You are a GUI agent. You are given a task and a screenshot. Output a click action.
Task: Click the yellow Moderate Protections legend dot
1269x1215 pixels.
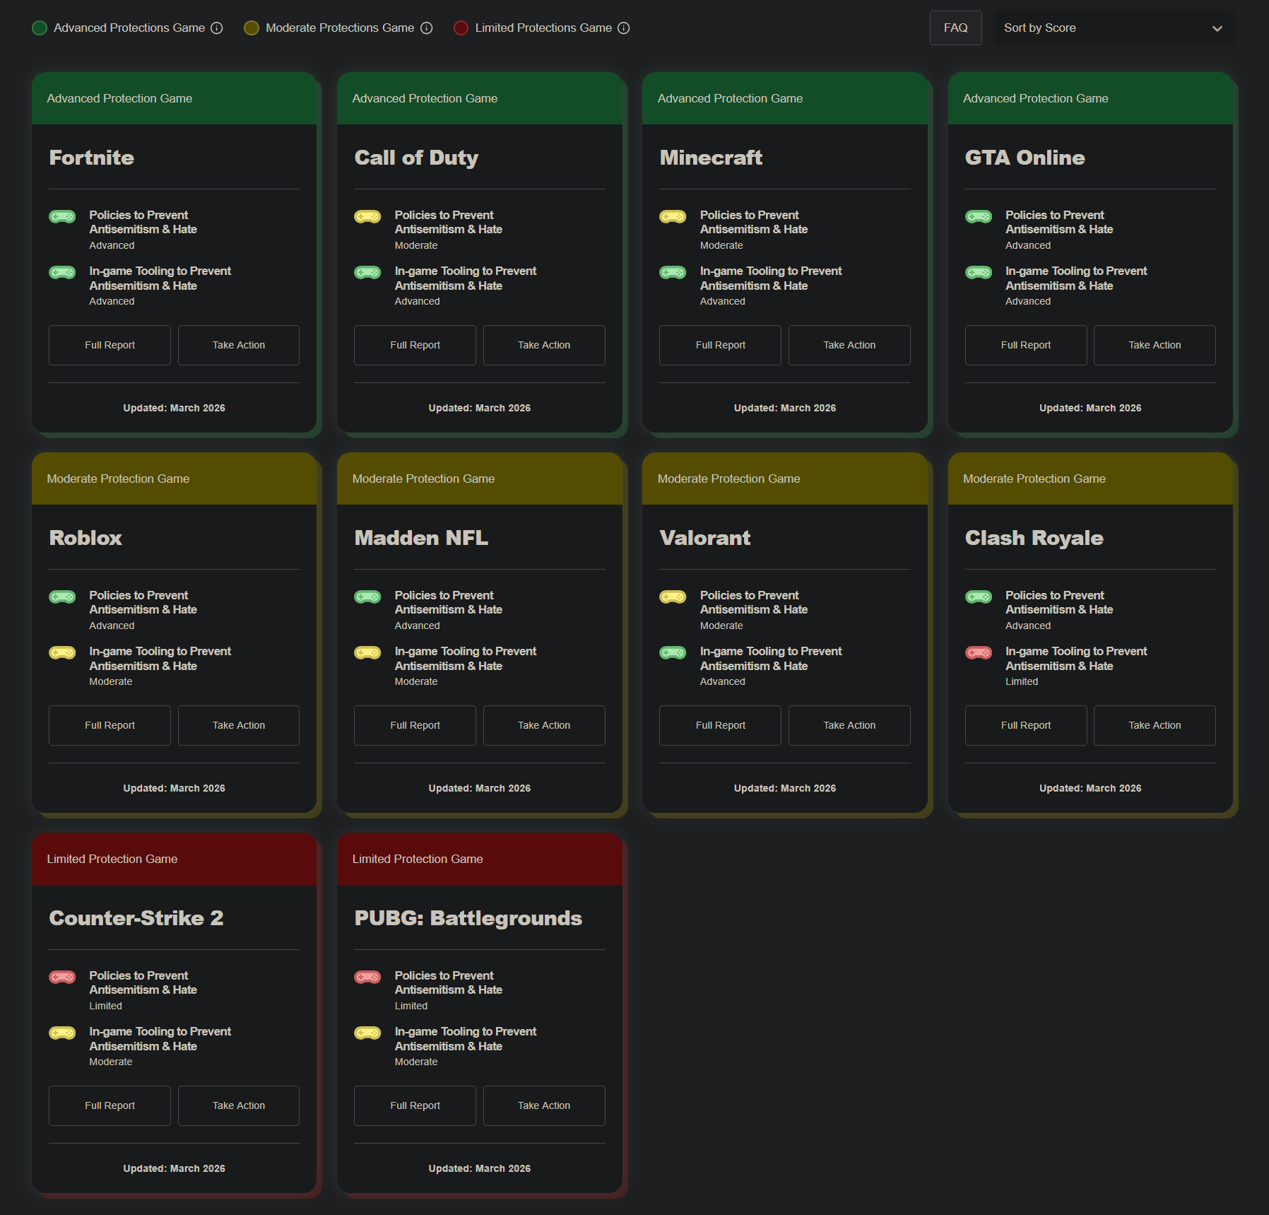coord(252,28)
